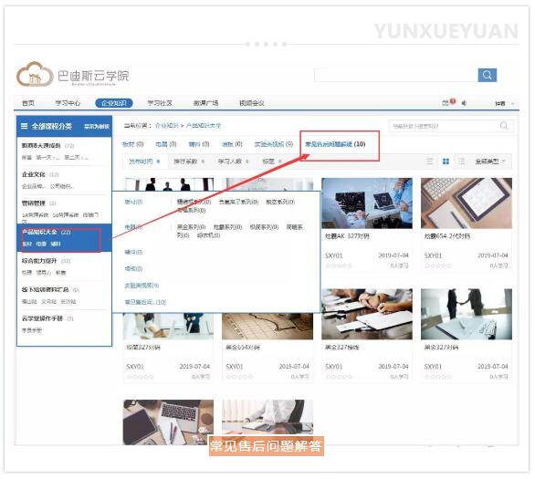Open the 常见售后问题解答 (10) subcategory link

[x=335, y=144]
